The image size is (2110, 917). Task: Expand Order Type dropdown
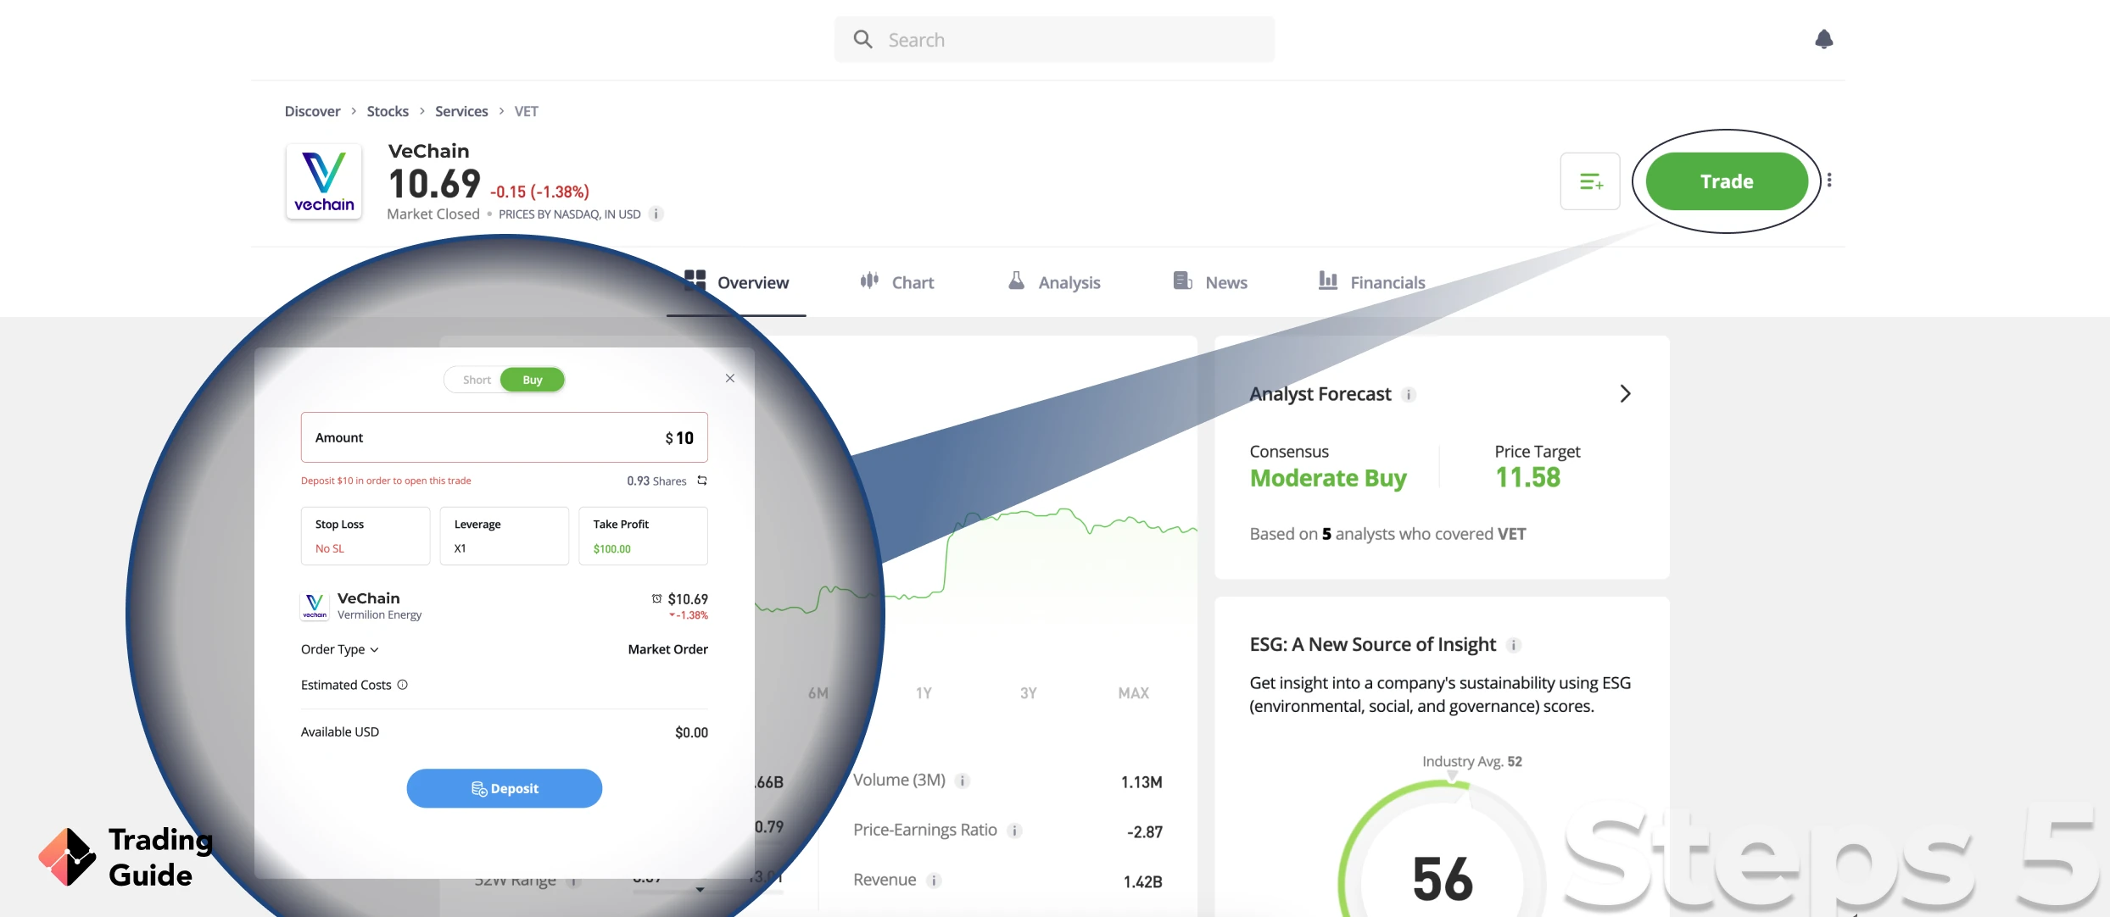(x=340, y=649)
